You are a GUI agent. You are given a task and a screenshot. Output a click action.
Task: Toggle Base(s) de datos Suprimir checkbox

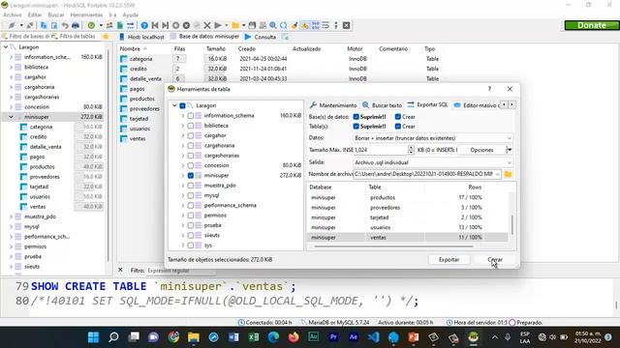(x=356, y=117)
